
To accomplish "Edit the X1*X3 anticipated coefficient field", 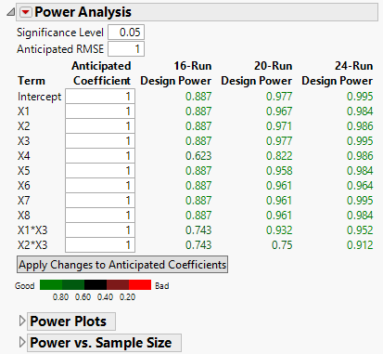I will 100,230.
